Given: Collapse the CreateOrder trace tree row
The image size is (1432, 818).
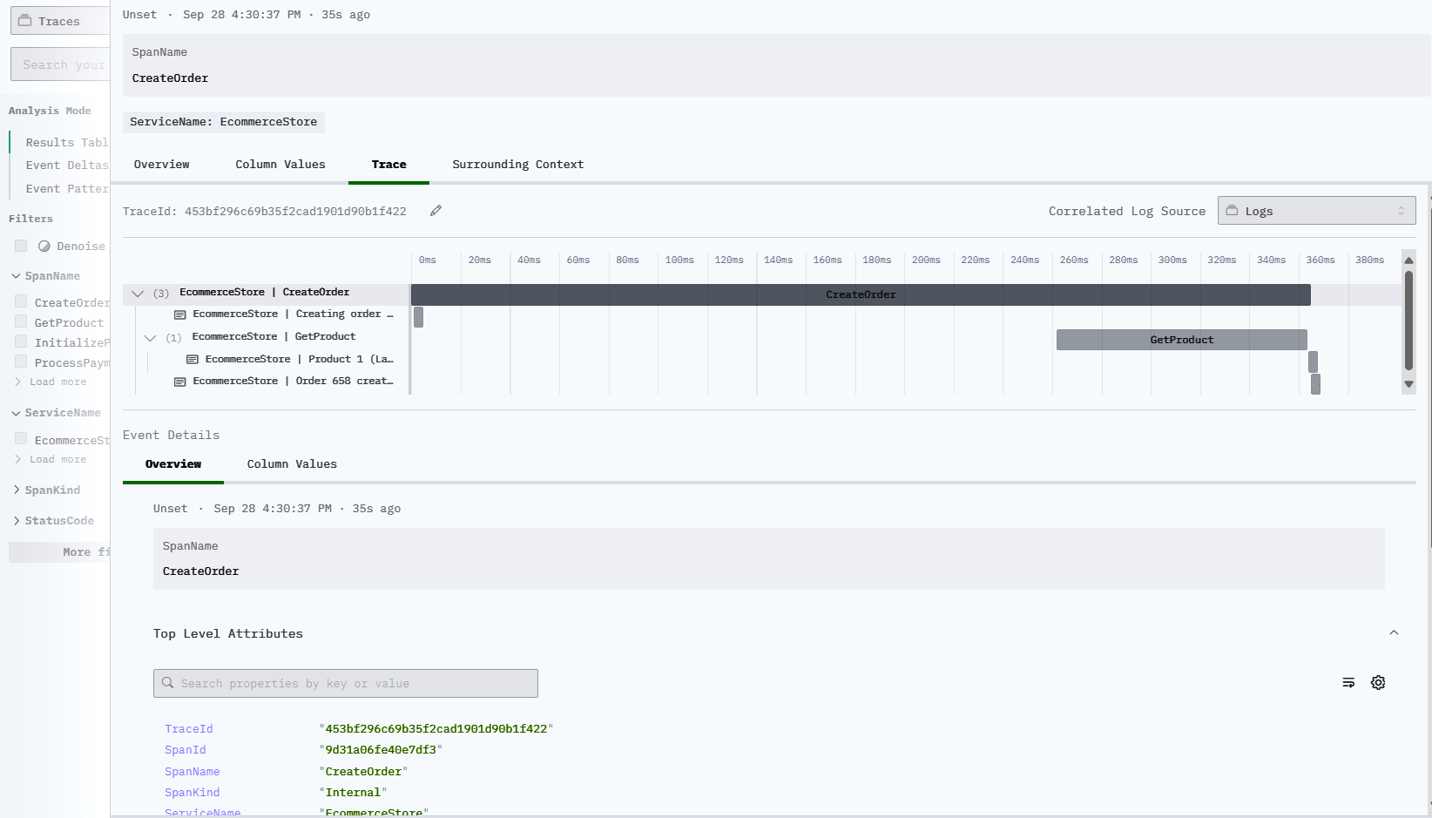Looking at the screenshot, I should tap(138, 294).
